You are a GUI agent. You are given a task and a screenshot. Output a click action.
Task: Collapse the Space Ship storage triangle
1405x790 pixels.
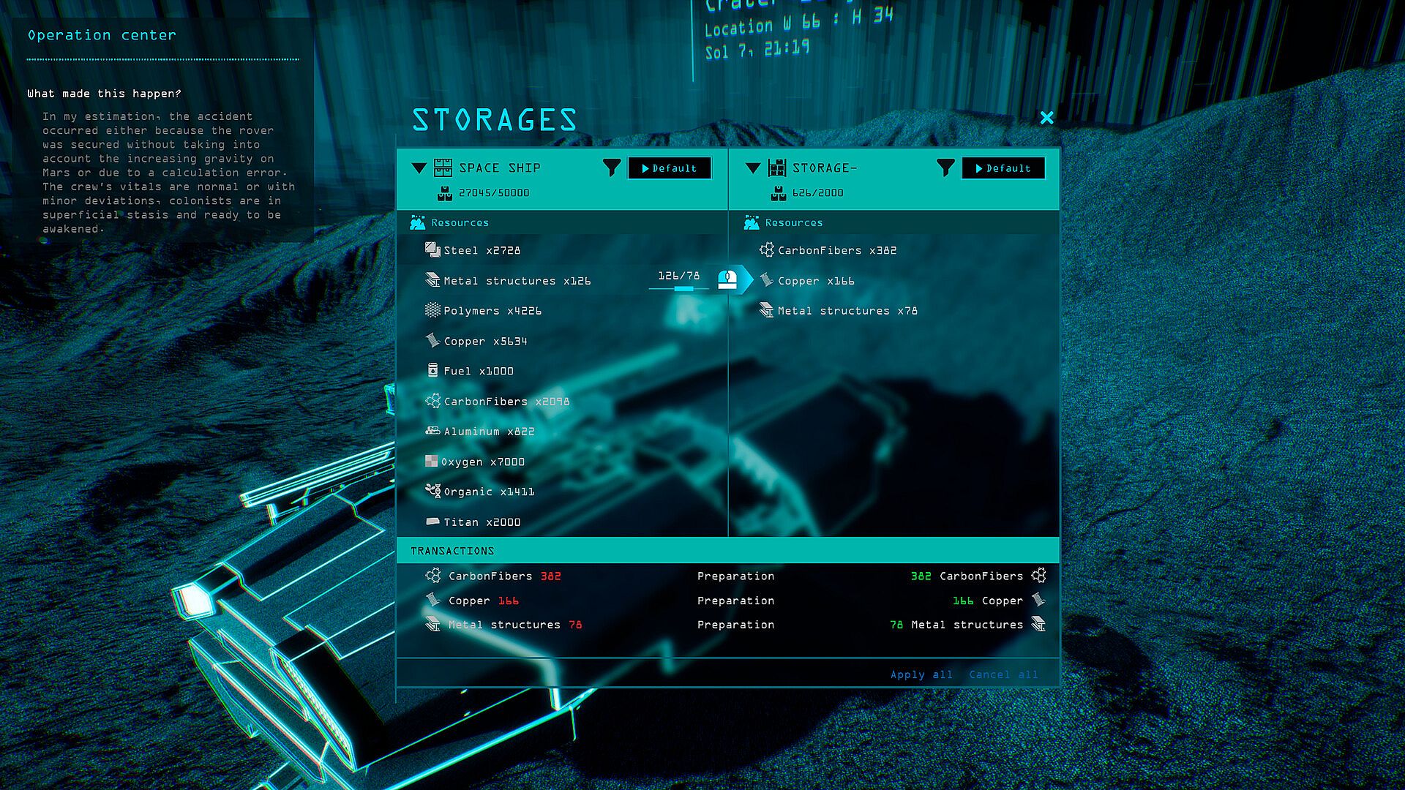coord(419,168)
